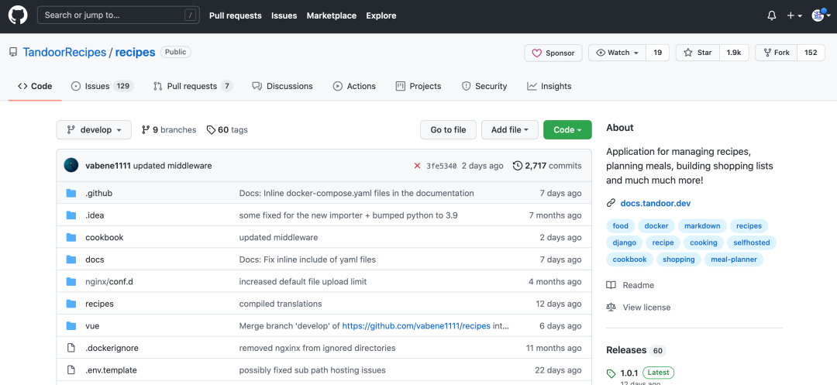Screen dimensions: 837x385
Task: Click the Sponsor heart button
Action: click(x=553, y=53)
